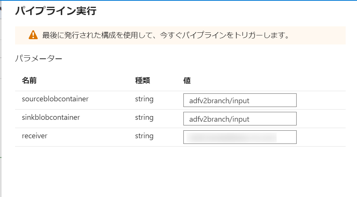This screenshot has width=357, height=197.
Task: Click 'string' type in sinkblobcontainer row
Action: click(x=144, y=118)
